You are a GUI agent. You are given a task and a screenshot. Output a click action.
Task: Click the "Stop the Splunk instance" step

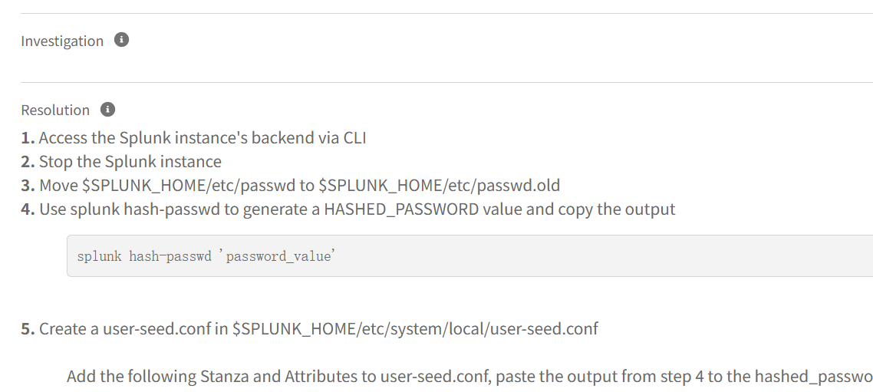pos(130,162)
